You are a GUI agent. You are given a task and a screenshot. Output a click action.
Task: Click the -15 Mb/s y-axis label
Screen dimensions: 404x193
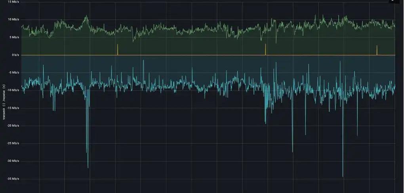coord(13,108)
